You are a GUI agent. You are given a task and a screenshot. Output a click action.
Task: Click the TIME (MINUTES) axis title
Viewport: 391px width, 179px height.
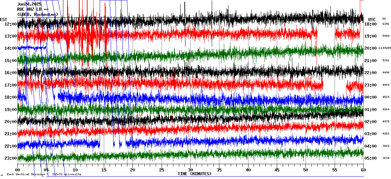tap(194, 174)
